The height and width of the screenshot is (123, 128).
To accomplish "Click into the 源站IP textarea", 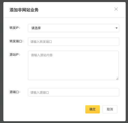I will tap(73, 65).
